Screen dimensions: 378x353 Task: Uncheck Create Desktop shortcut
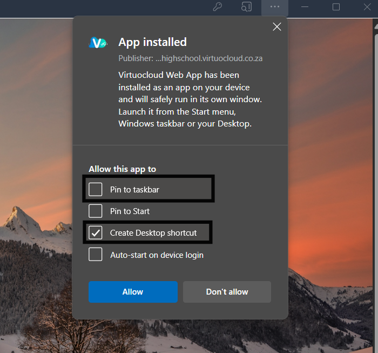pos(96,232)
